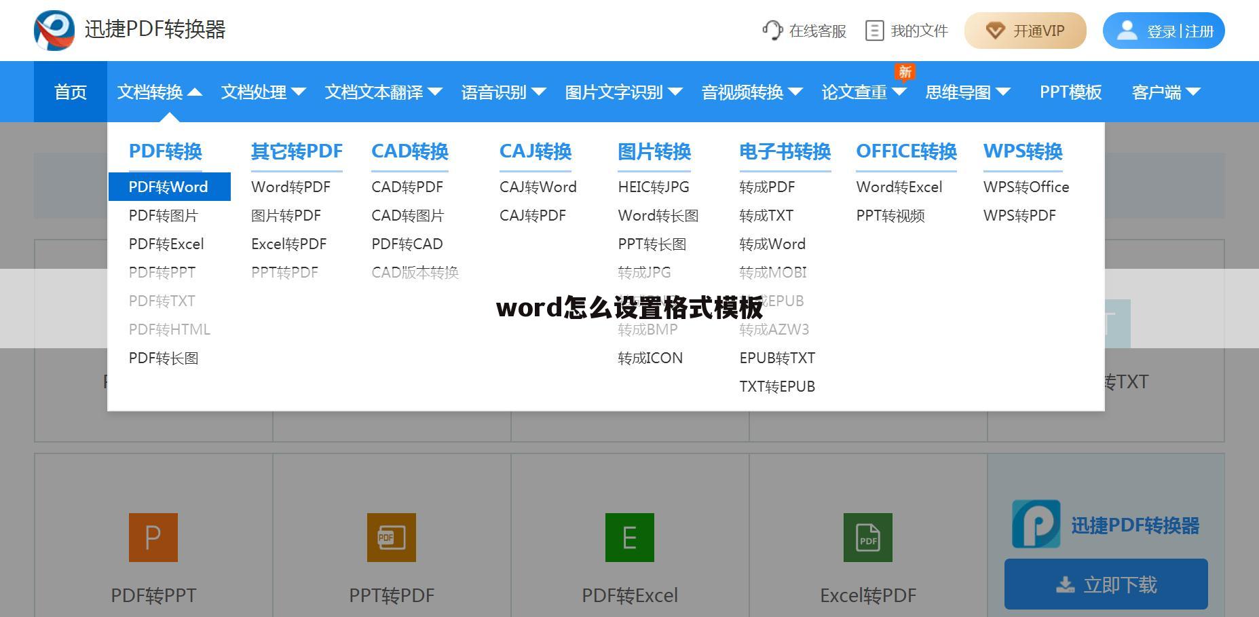Image resolution: width=1259 pixels, height=617 pixels.
Task: Choose CAJ转PDF option
Action: click(x=533, y=215)
